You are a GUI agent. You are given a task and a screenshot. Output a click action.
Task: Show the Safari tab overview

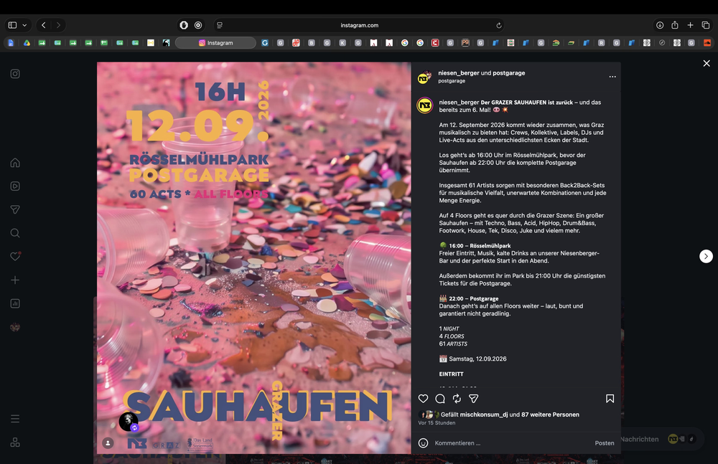(x=706, y=25)
